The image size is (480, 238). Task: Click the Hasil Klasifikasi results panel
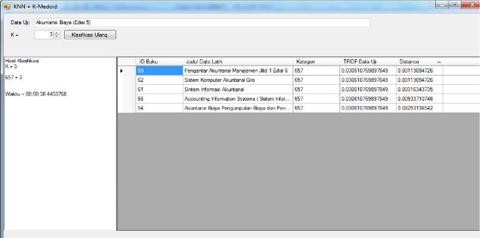point(61,144)
